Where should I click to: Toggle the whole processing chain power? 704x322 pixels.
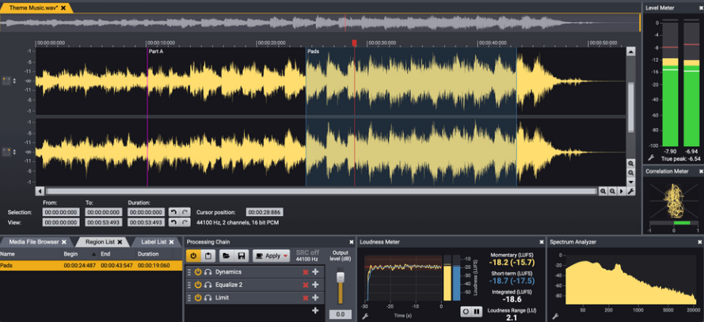pyautogui.click(x=194, y=256)
